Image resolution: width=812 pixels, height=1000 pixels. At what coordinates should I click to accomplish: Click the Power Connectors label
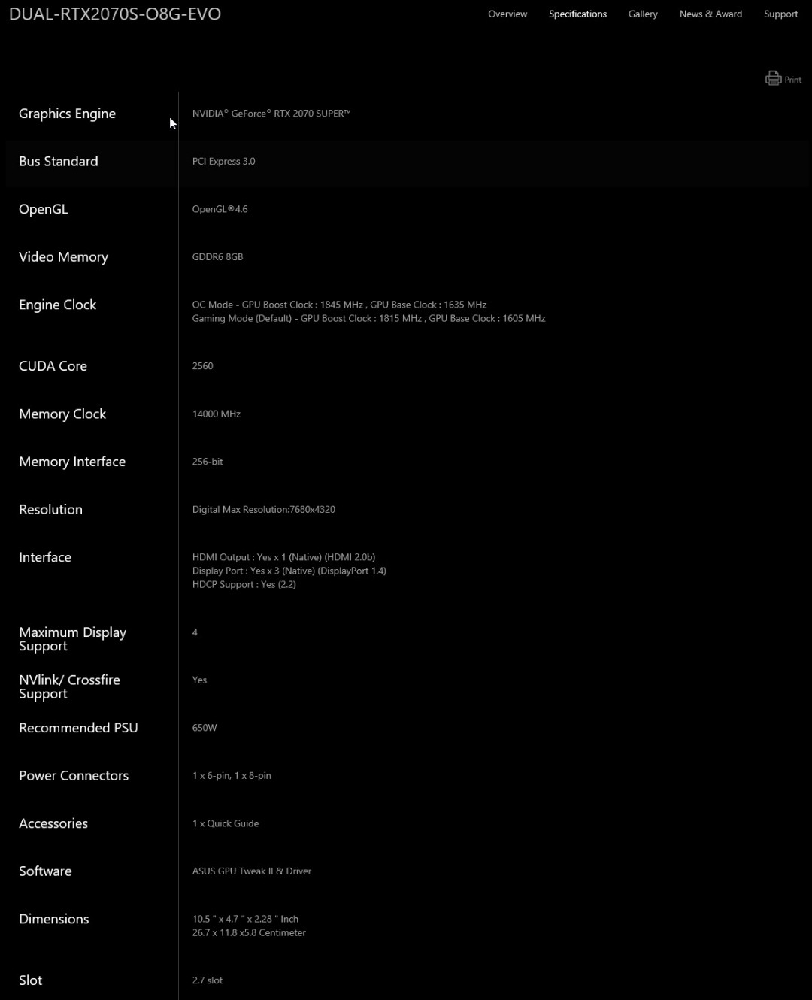[x=74, y=775]
